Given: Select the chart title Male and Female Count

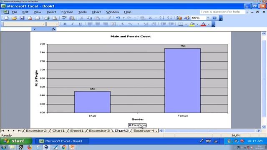Looking at the screenshot, I should pyautogui.click(x=131, y=36).
